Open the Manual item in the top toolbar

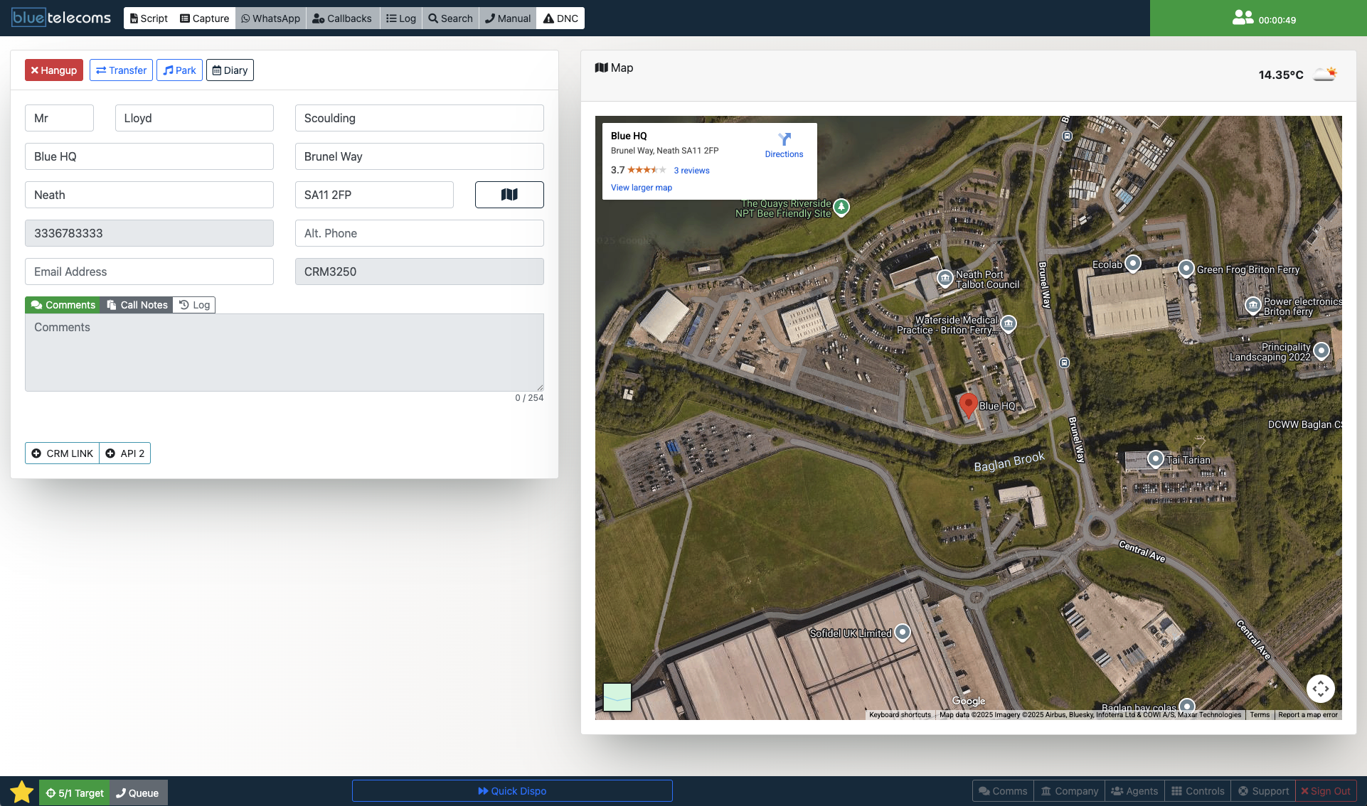tap(507, 18)
